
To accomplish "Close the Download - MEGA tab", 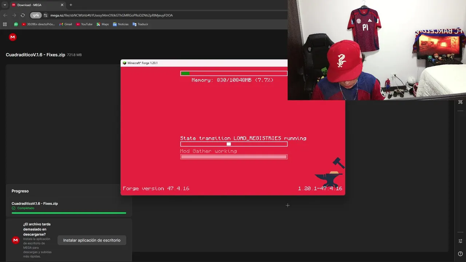I will [x=62, y=5].
